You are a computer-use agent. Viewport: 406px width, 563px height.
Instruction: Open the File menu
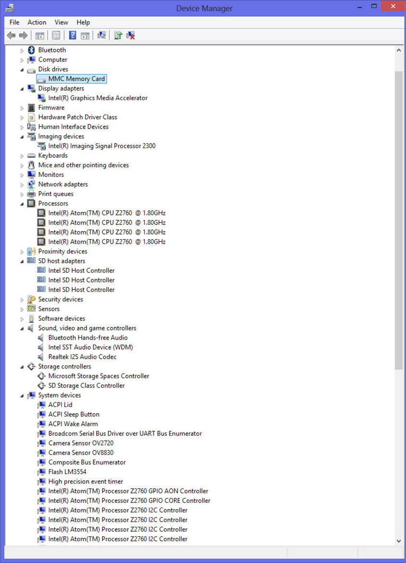coord(14,22)
